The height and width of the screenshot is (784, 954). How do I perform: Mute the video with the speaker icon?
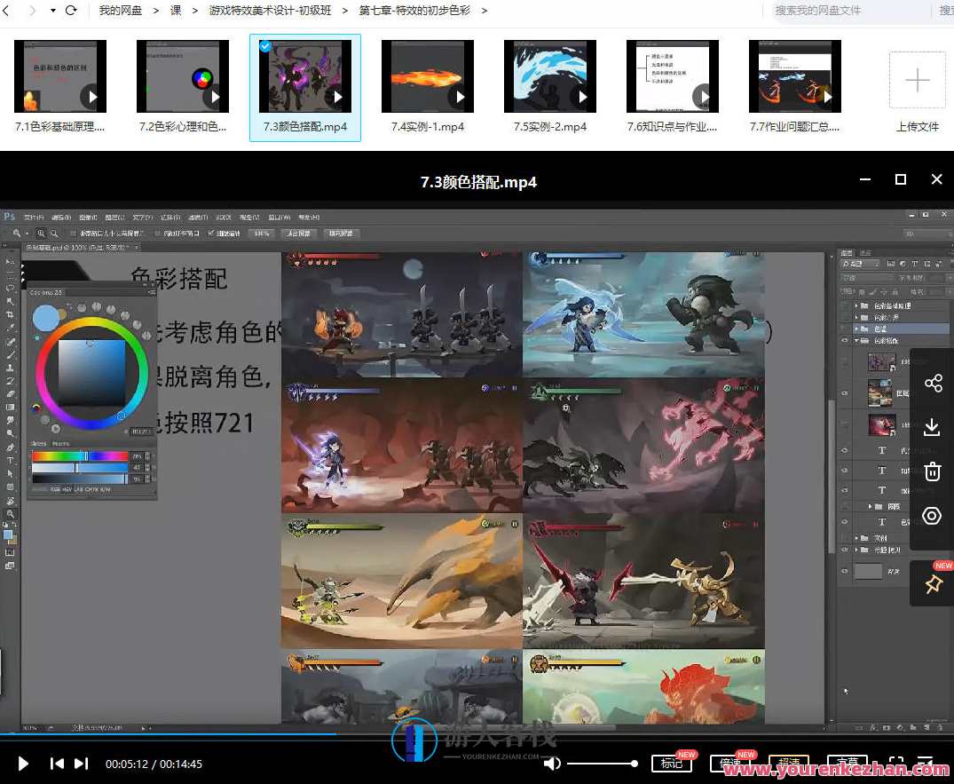point(552,764)
